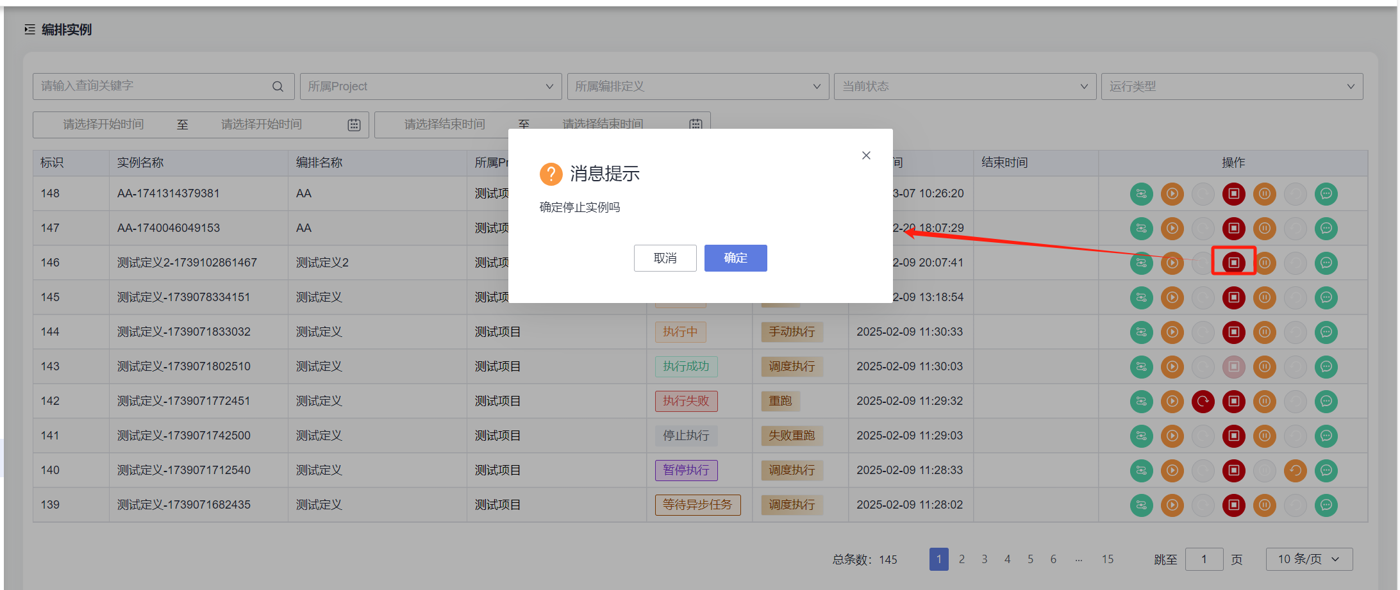Open the calendar icon of the start-time range
1400x590 pixels.
tap(354, 125)
